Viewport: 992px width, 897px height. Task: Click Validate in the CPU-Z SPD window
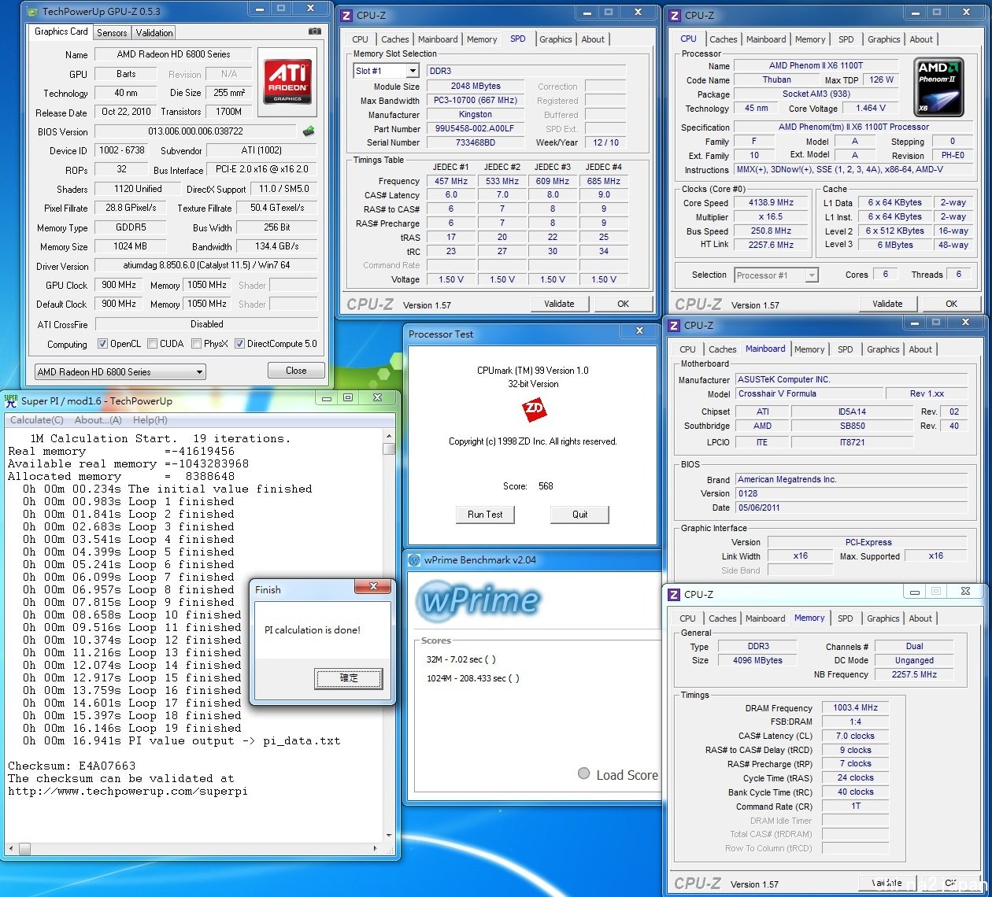[x=560, y=304]
